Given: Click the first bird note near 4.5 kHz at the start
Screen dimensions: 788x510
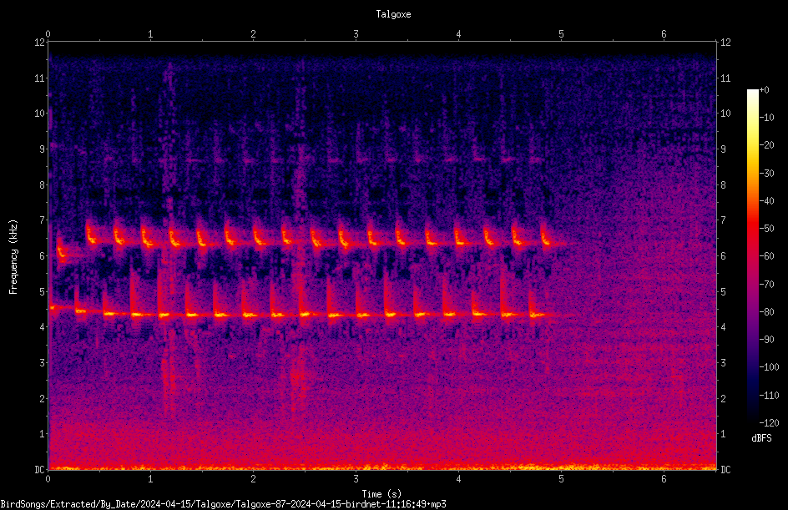Looking at the screenshot, I should pyautogui.click(x=61, y=307).
